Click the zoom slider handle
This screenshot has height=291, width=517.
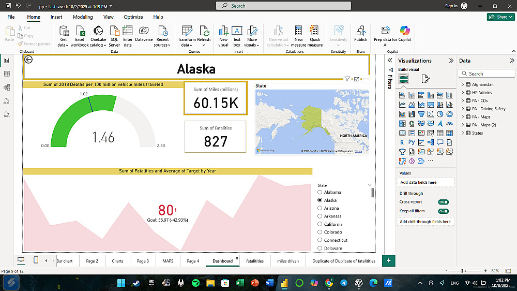(462, 271)
